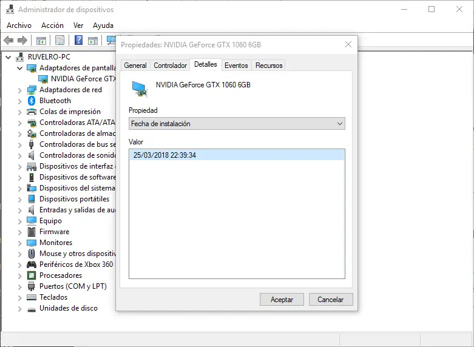The width and height of the screenshot is (474, 347).
Task: Click the Adaptadores de red icon
Action: 32,90
